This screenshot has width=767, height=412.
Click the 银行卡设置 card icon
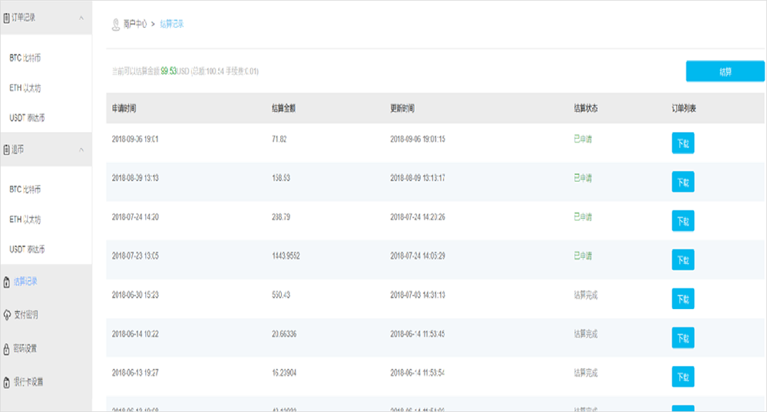pos(7,381)
